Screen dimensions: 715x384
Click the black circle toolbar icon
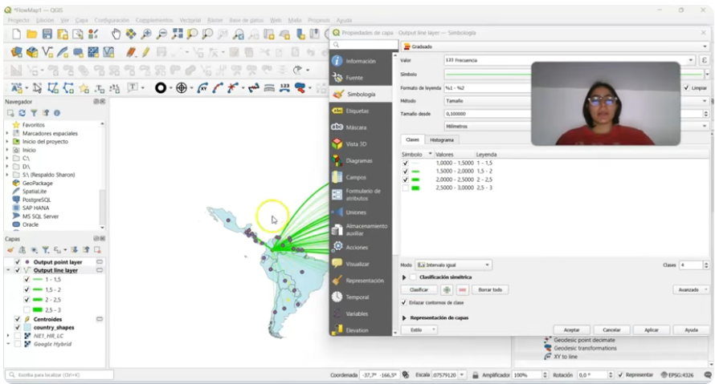(x=161, y=88)
